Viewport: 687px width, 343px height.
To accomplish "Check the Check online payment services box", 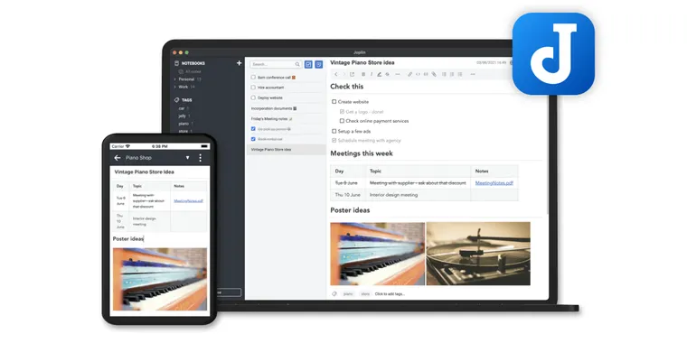I will 343,121.
